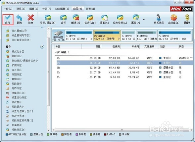Screen dimensions: 195x142
Task: Launch 分区复制向导 in the sidebar
Action: click(19, 31)
